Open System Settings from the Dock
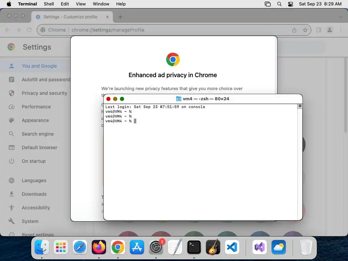 tap(156, 247)
